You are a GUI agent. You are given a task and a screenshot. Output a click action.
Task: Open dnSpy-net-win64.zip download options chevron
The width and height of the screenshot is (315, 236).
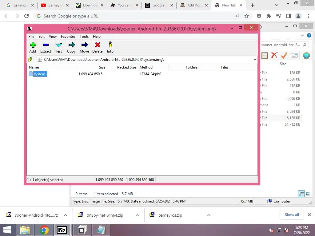click(x=137, y=215)
